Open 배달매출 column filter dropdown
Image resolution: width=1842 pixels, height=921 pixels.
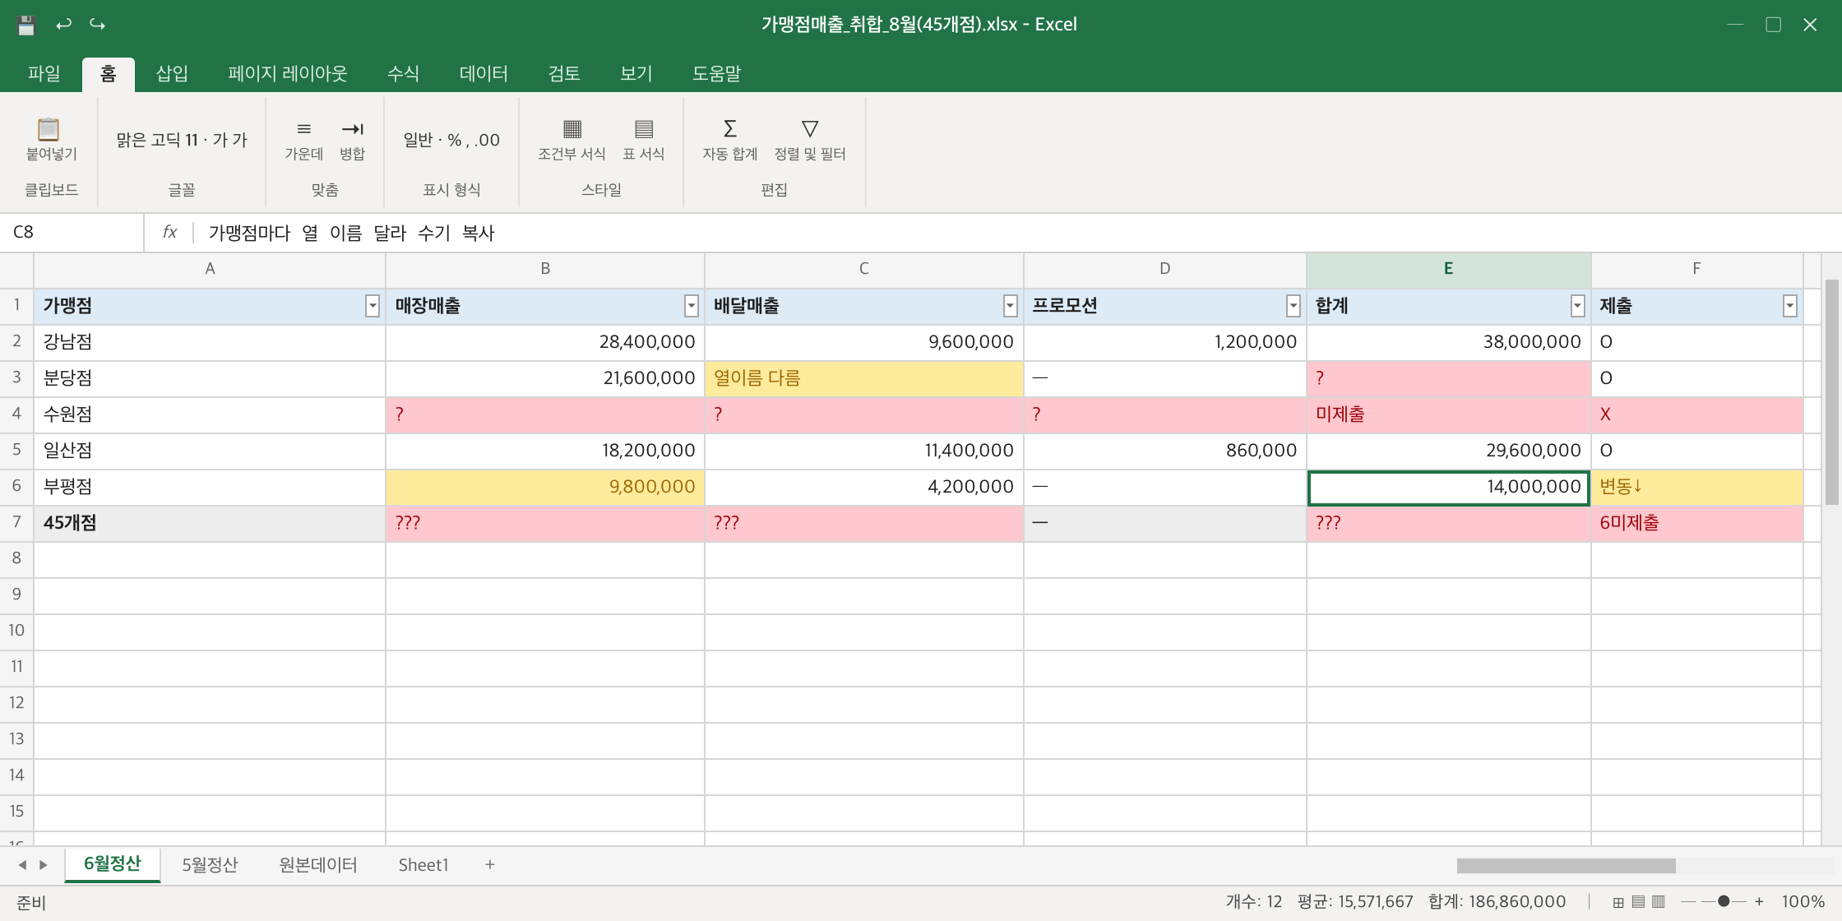point(1011,307)
